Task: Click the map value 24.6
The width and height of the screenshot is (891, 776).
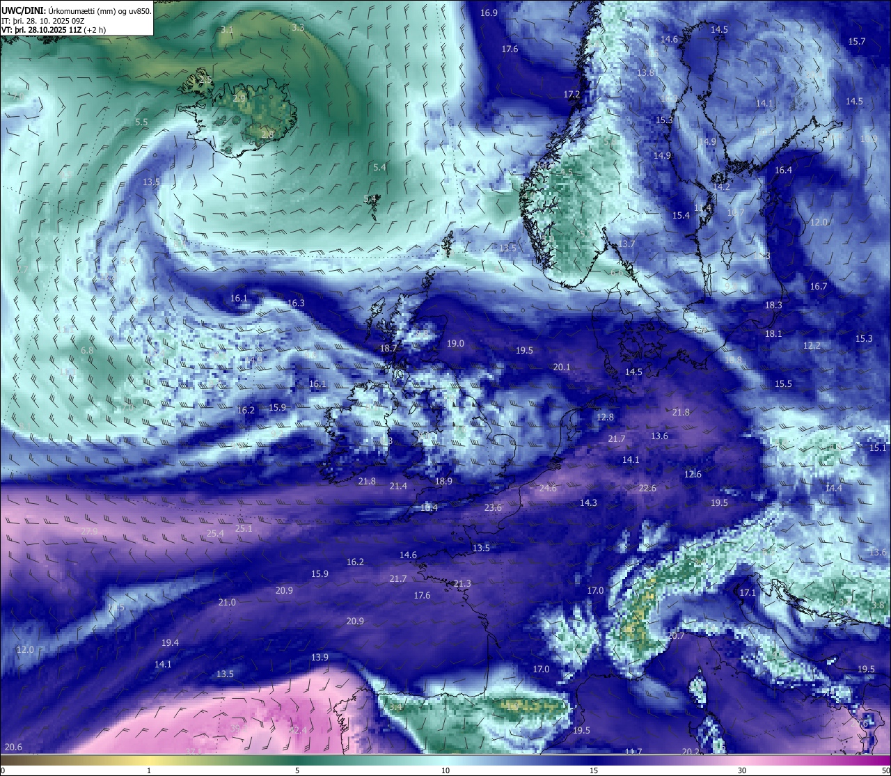Action: tap(548, 489)
